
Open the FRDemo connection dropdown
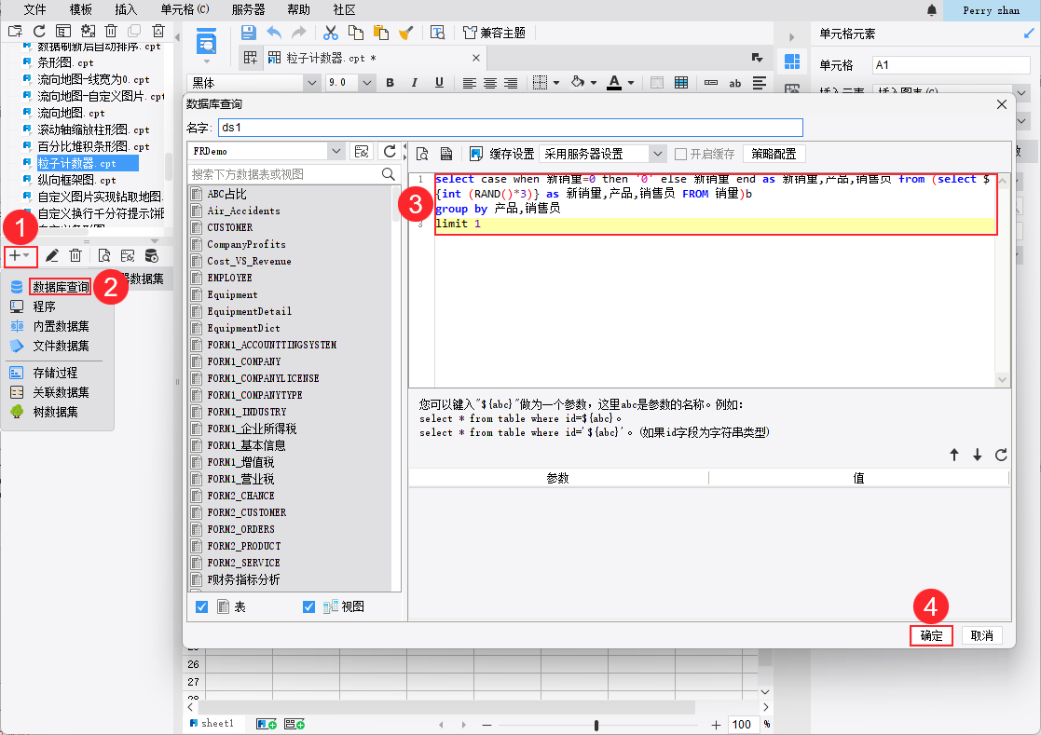pos(335,153)
